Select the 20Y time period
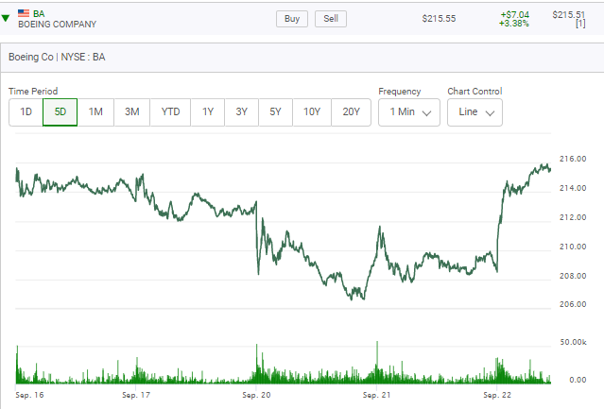 (351, 112)
